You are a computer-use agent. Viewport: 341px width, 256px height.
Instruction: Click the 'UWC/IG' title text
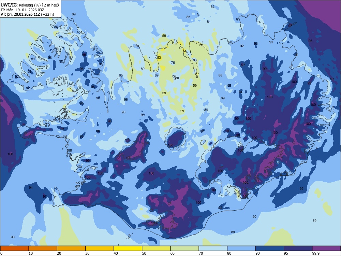8,5
